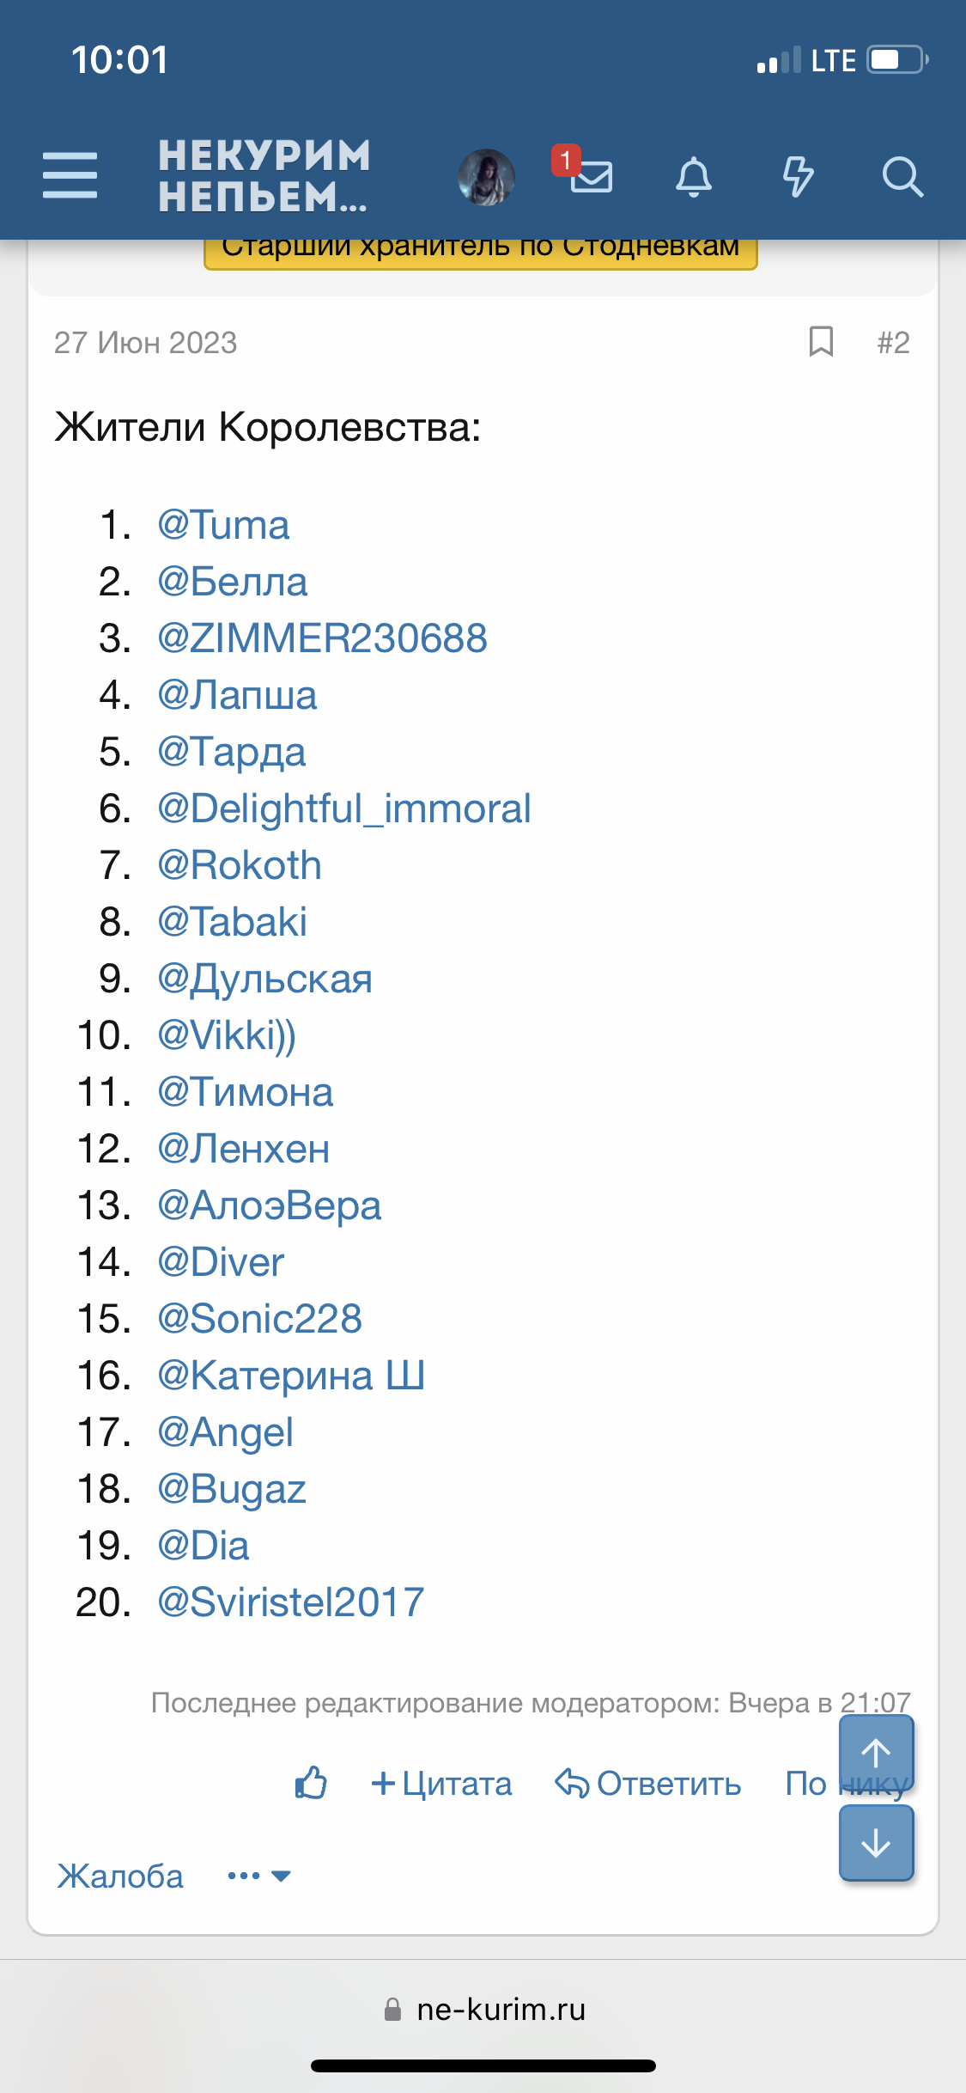Open the #2 post permalink
The height and width of the screenshot is (2093, 966).
tap(893, 343)
